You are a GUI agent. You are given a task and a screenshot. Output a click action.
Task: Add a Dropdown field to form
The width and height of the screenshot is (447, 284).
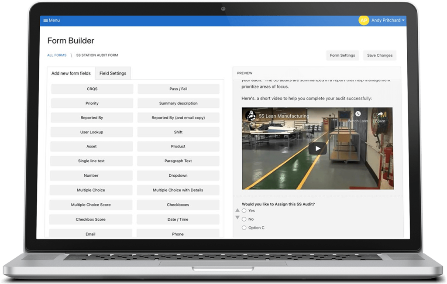tap(178, 176)
